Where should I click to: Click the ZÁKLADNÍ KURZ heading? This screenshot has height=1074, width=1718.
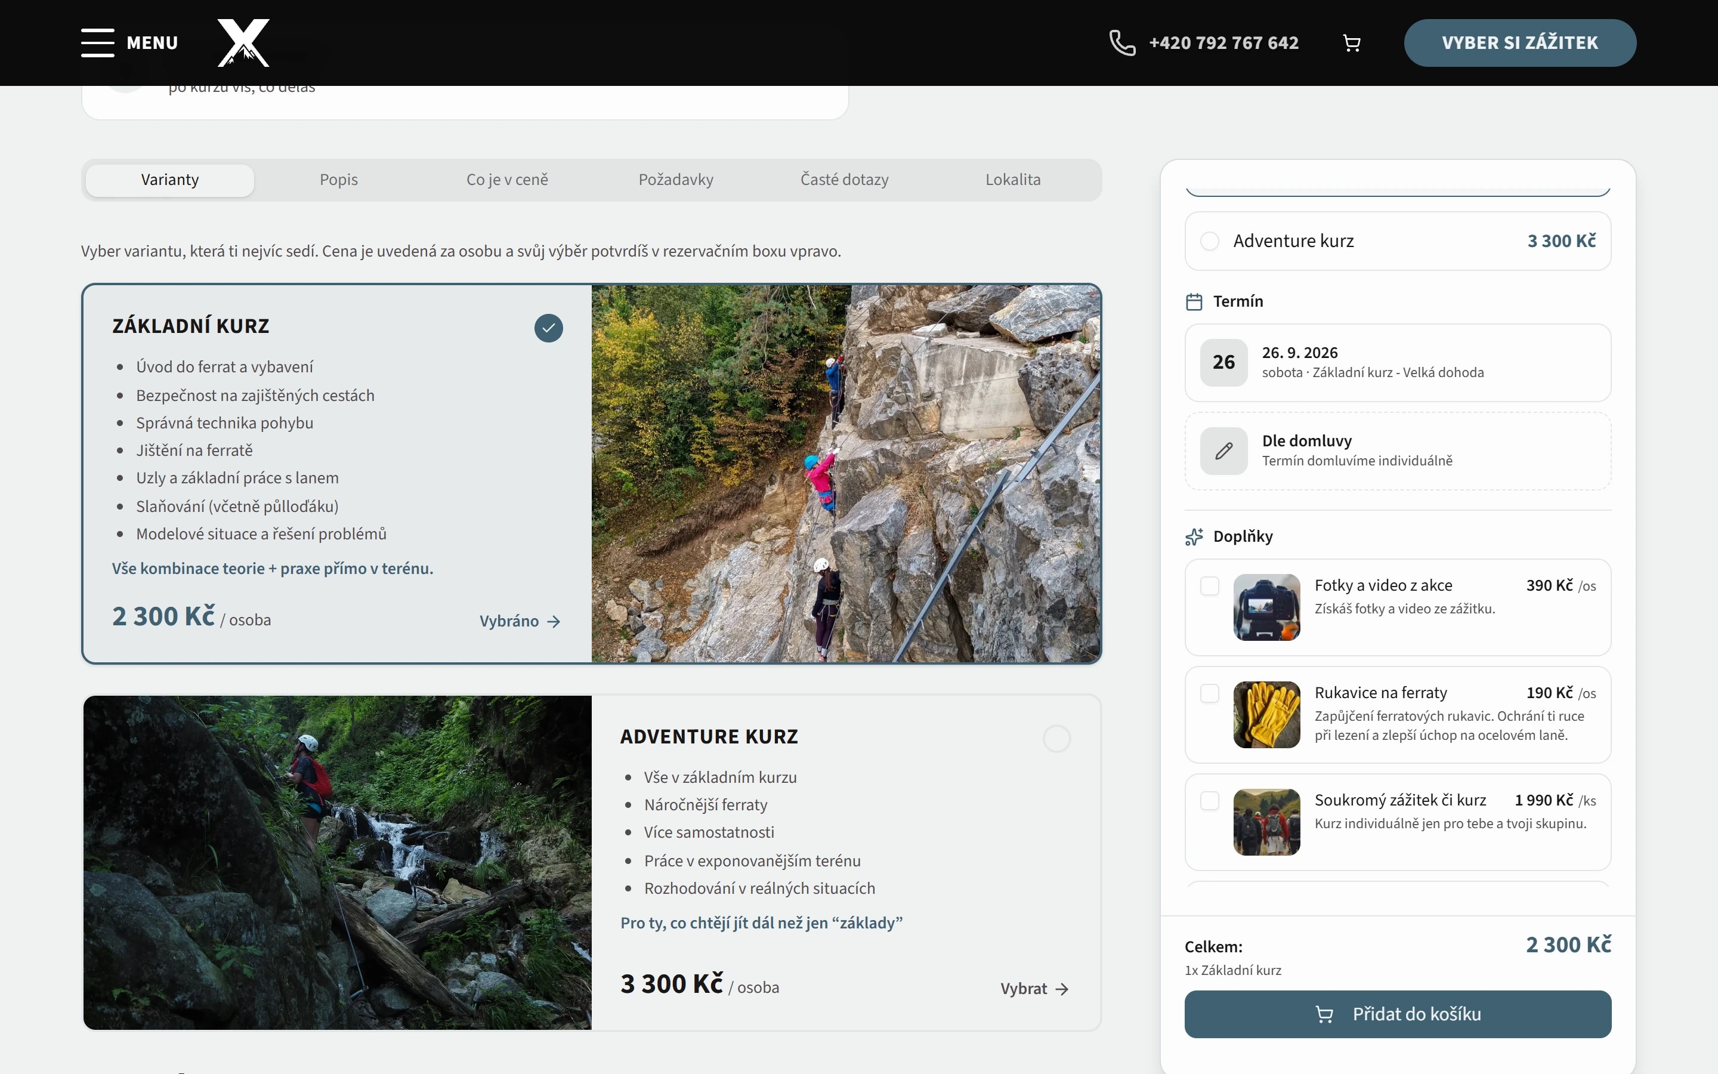tap(191, 326)
